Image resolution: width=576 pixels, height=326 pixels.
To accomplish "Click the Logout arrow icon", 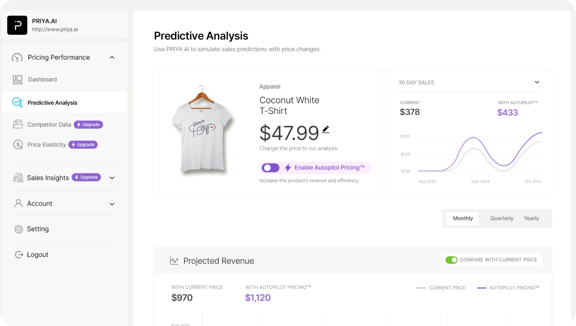I will [18, 254].
